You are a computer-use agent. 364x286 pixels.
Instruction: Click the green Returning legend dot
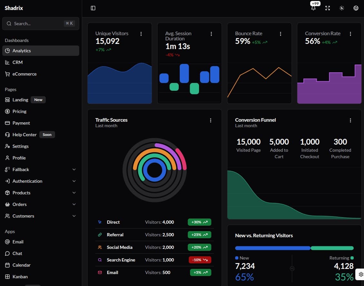pyautogui.click(x=352, y=258)
